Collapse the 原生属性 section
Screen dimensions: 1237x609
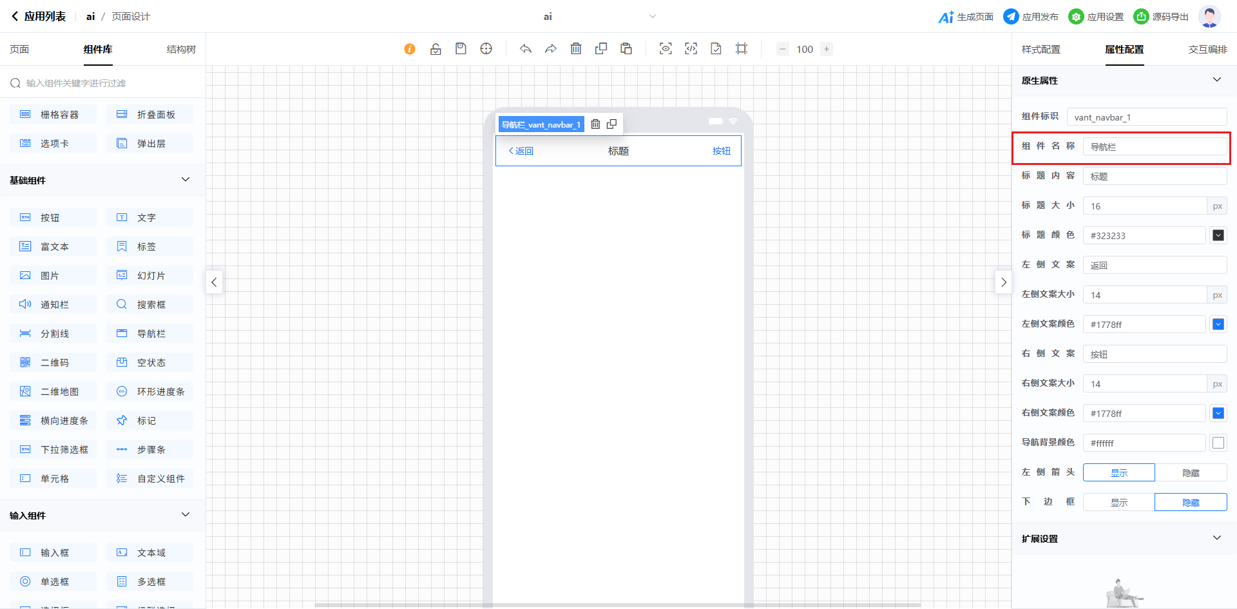(1217, 80)
